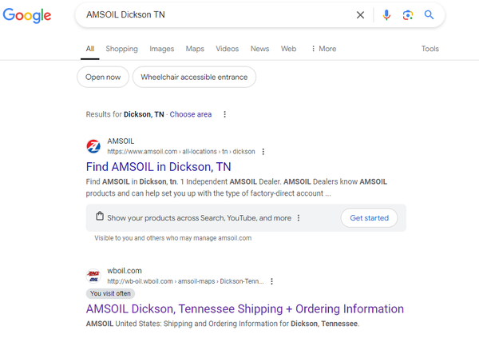This screenshot has height=354, width=479.
Task: Toggle Wheelchair accessible entrance filter
Action: pyautogui.click(x=195, y=78)
